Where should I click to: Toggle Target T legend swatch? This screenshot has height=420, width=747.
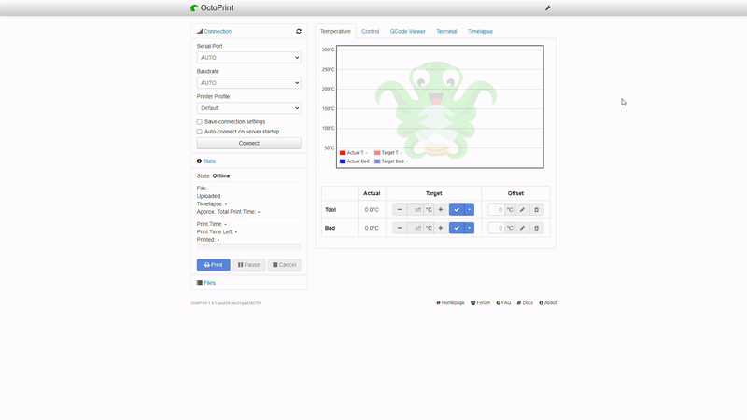point(377,153)
